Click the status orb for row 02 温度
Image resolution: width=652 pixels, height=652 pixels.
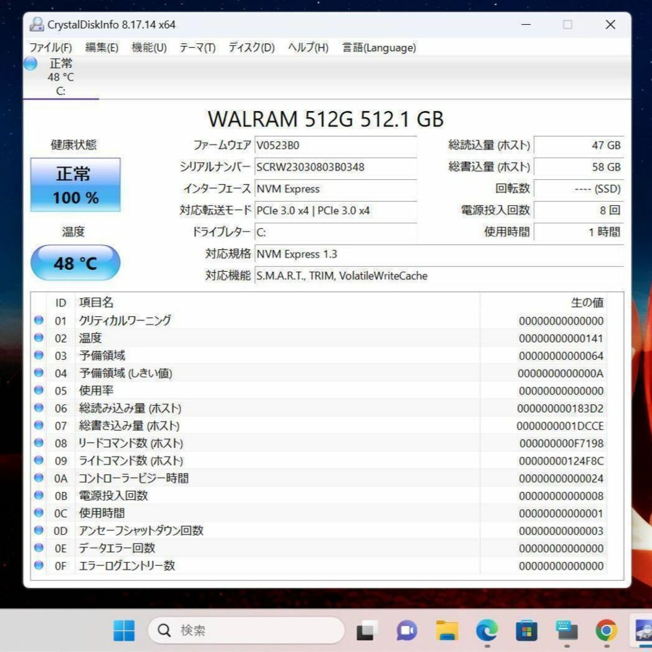click(39, 337)
